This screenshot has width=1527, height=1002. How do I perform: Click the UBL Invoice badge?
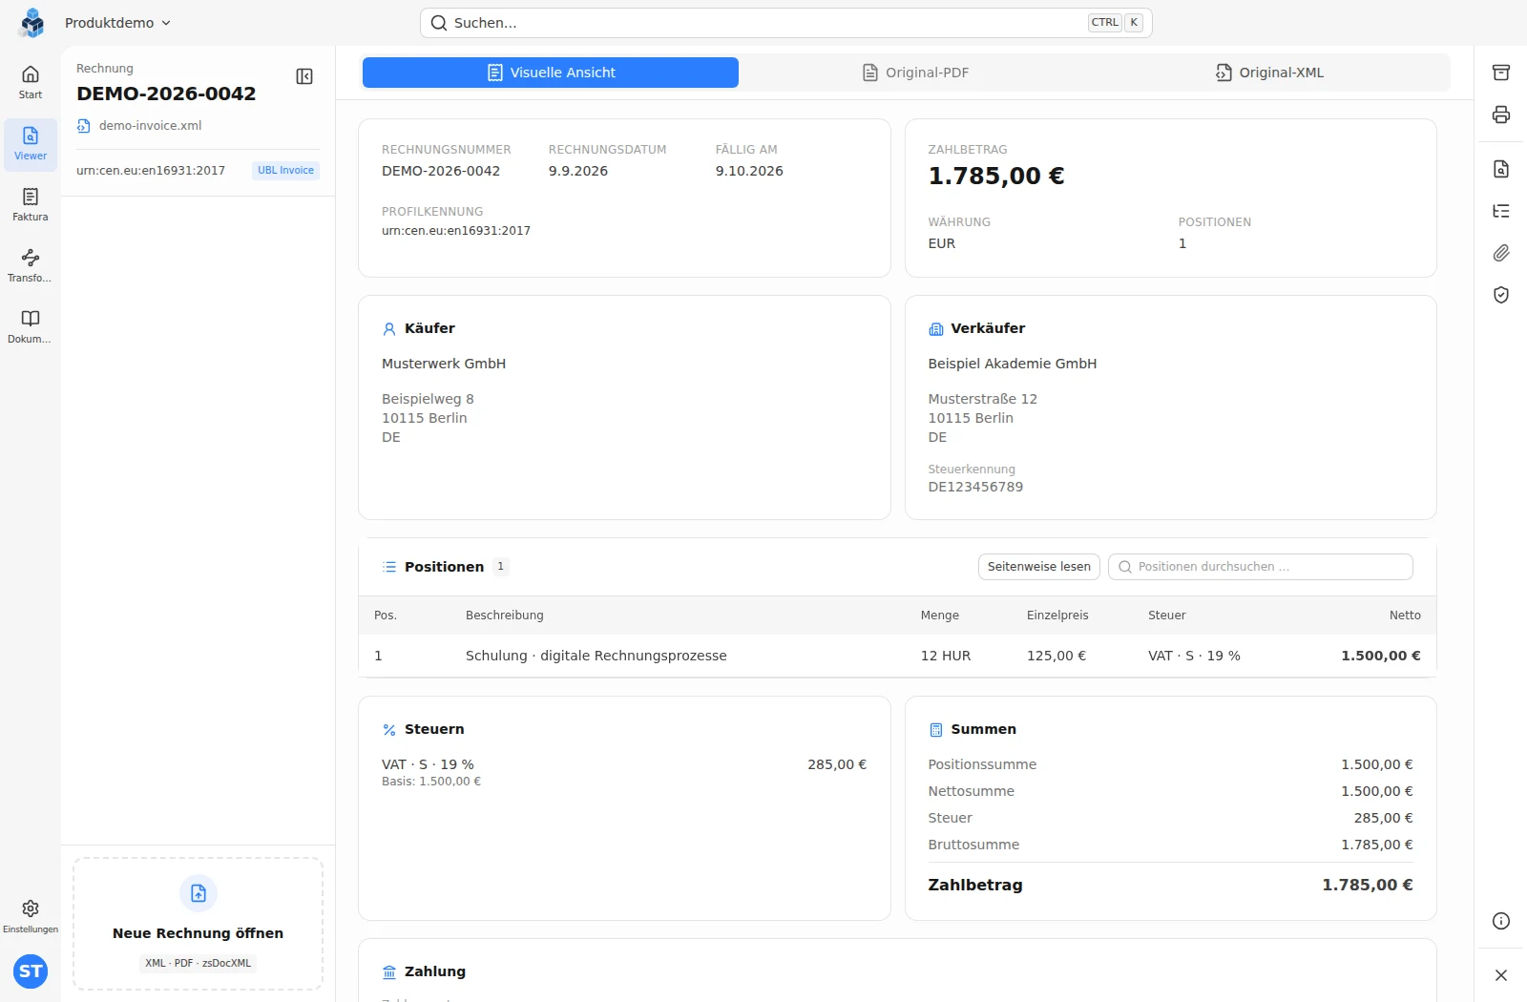285,171
